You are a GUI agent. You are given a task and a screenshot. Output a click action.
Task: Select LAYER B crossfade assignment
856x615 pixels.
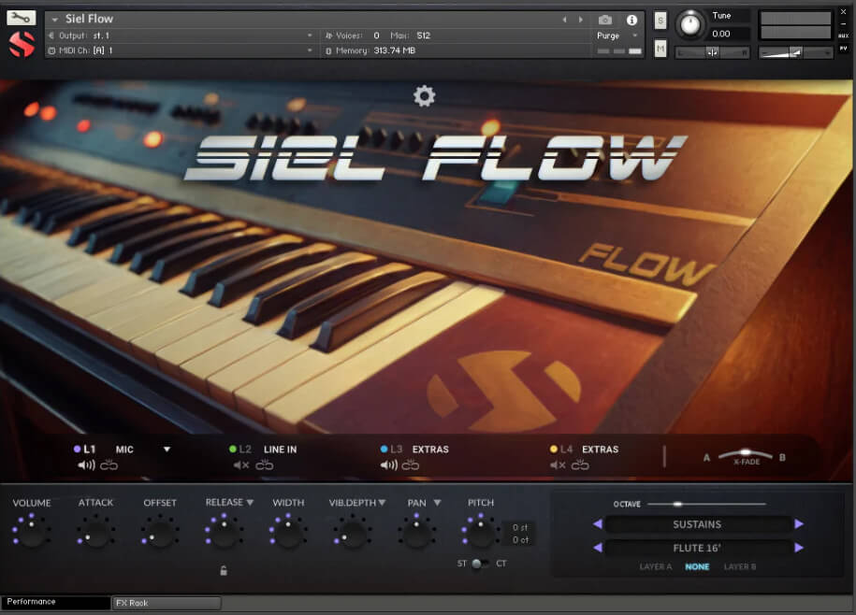(740, 566)
